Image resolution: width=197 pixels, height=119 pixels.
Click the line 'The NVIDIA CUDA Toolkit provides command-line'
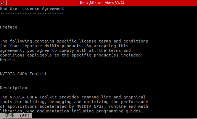73,97
